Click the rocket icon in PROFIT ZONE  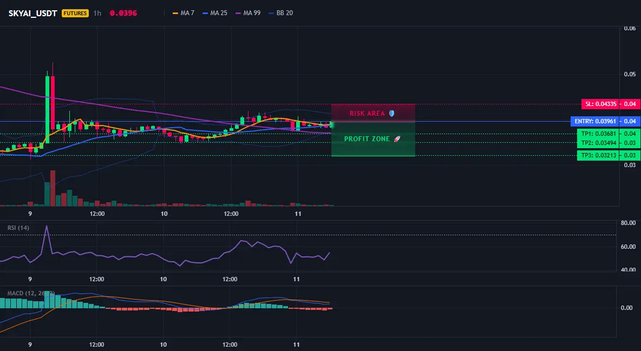tap(397, 139)
